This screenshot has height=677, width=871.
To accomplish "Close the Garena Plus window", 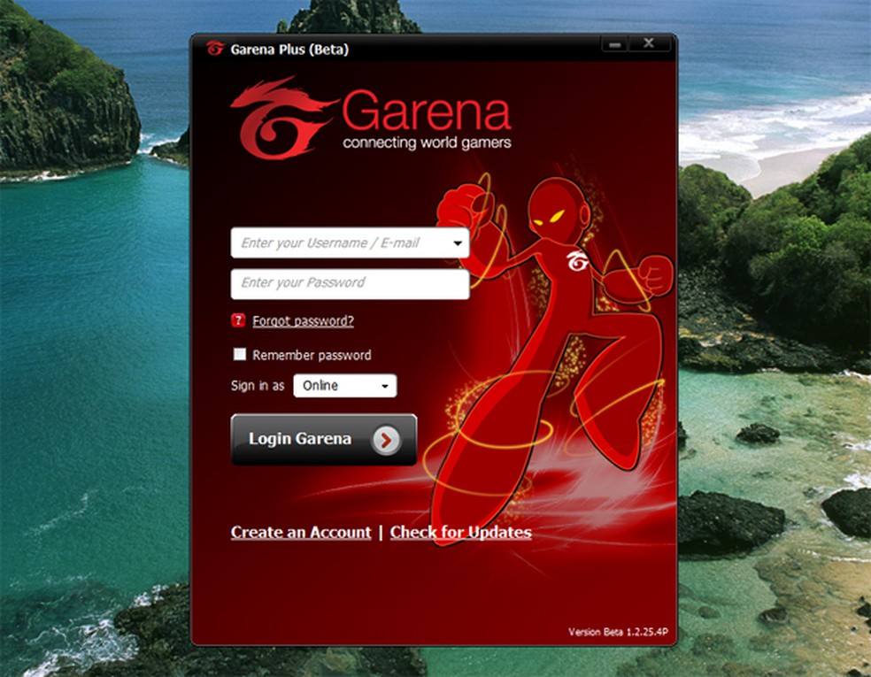I will [648, 43].
